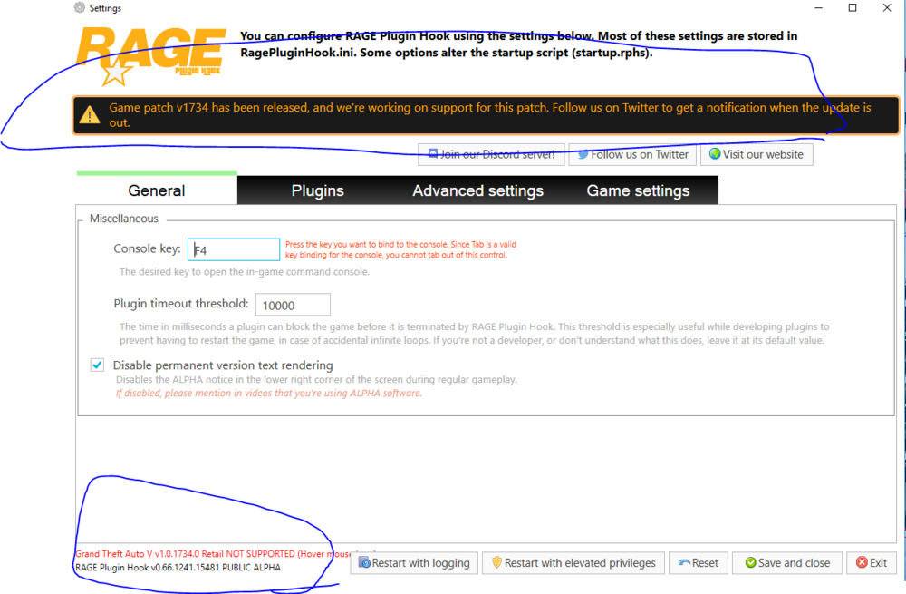The image size is (906, 594).
Task: Click the red X Exit icon
Action: [862, 562]
